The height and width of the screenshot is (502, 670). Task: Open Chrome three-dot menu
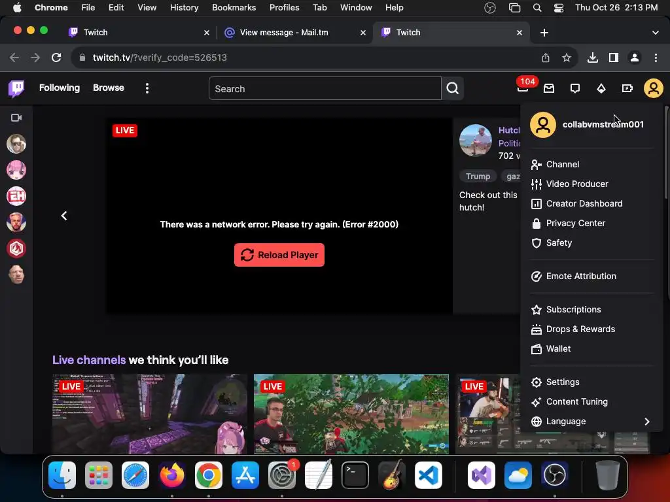click(656, 58)
